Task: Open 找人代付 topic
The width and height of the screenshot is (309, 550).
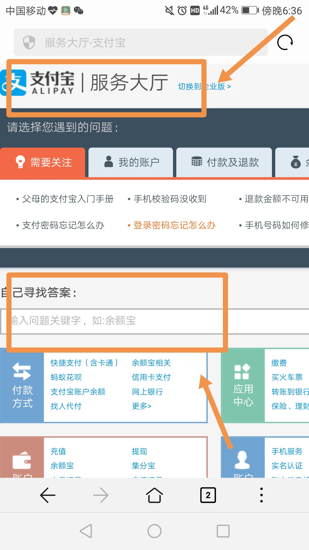Action: [x=66, y=406]
